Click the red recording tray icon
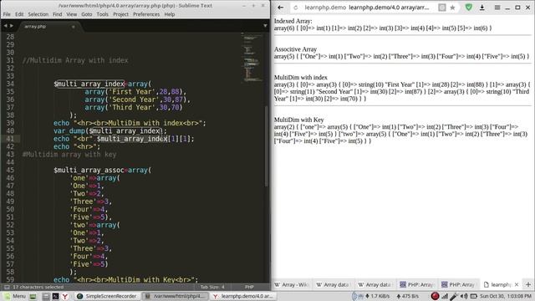Viewport: 535px width, 301px height. 435,296
